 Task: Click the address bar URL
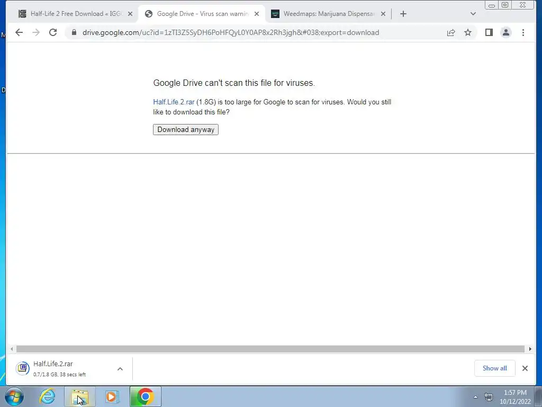(x=231, y=32)
